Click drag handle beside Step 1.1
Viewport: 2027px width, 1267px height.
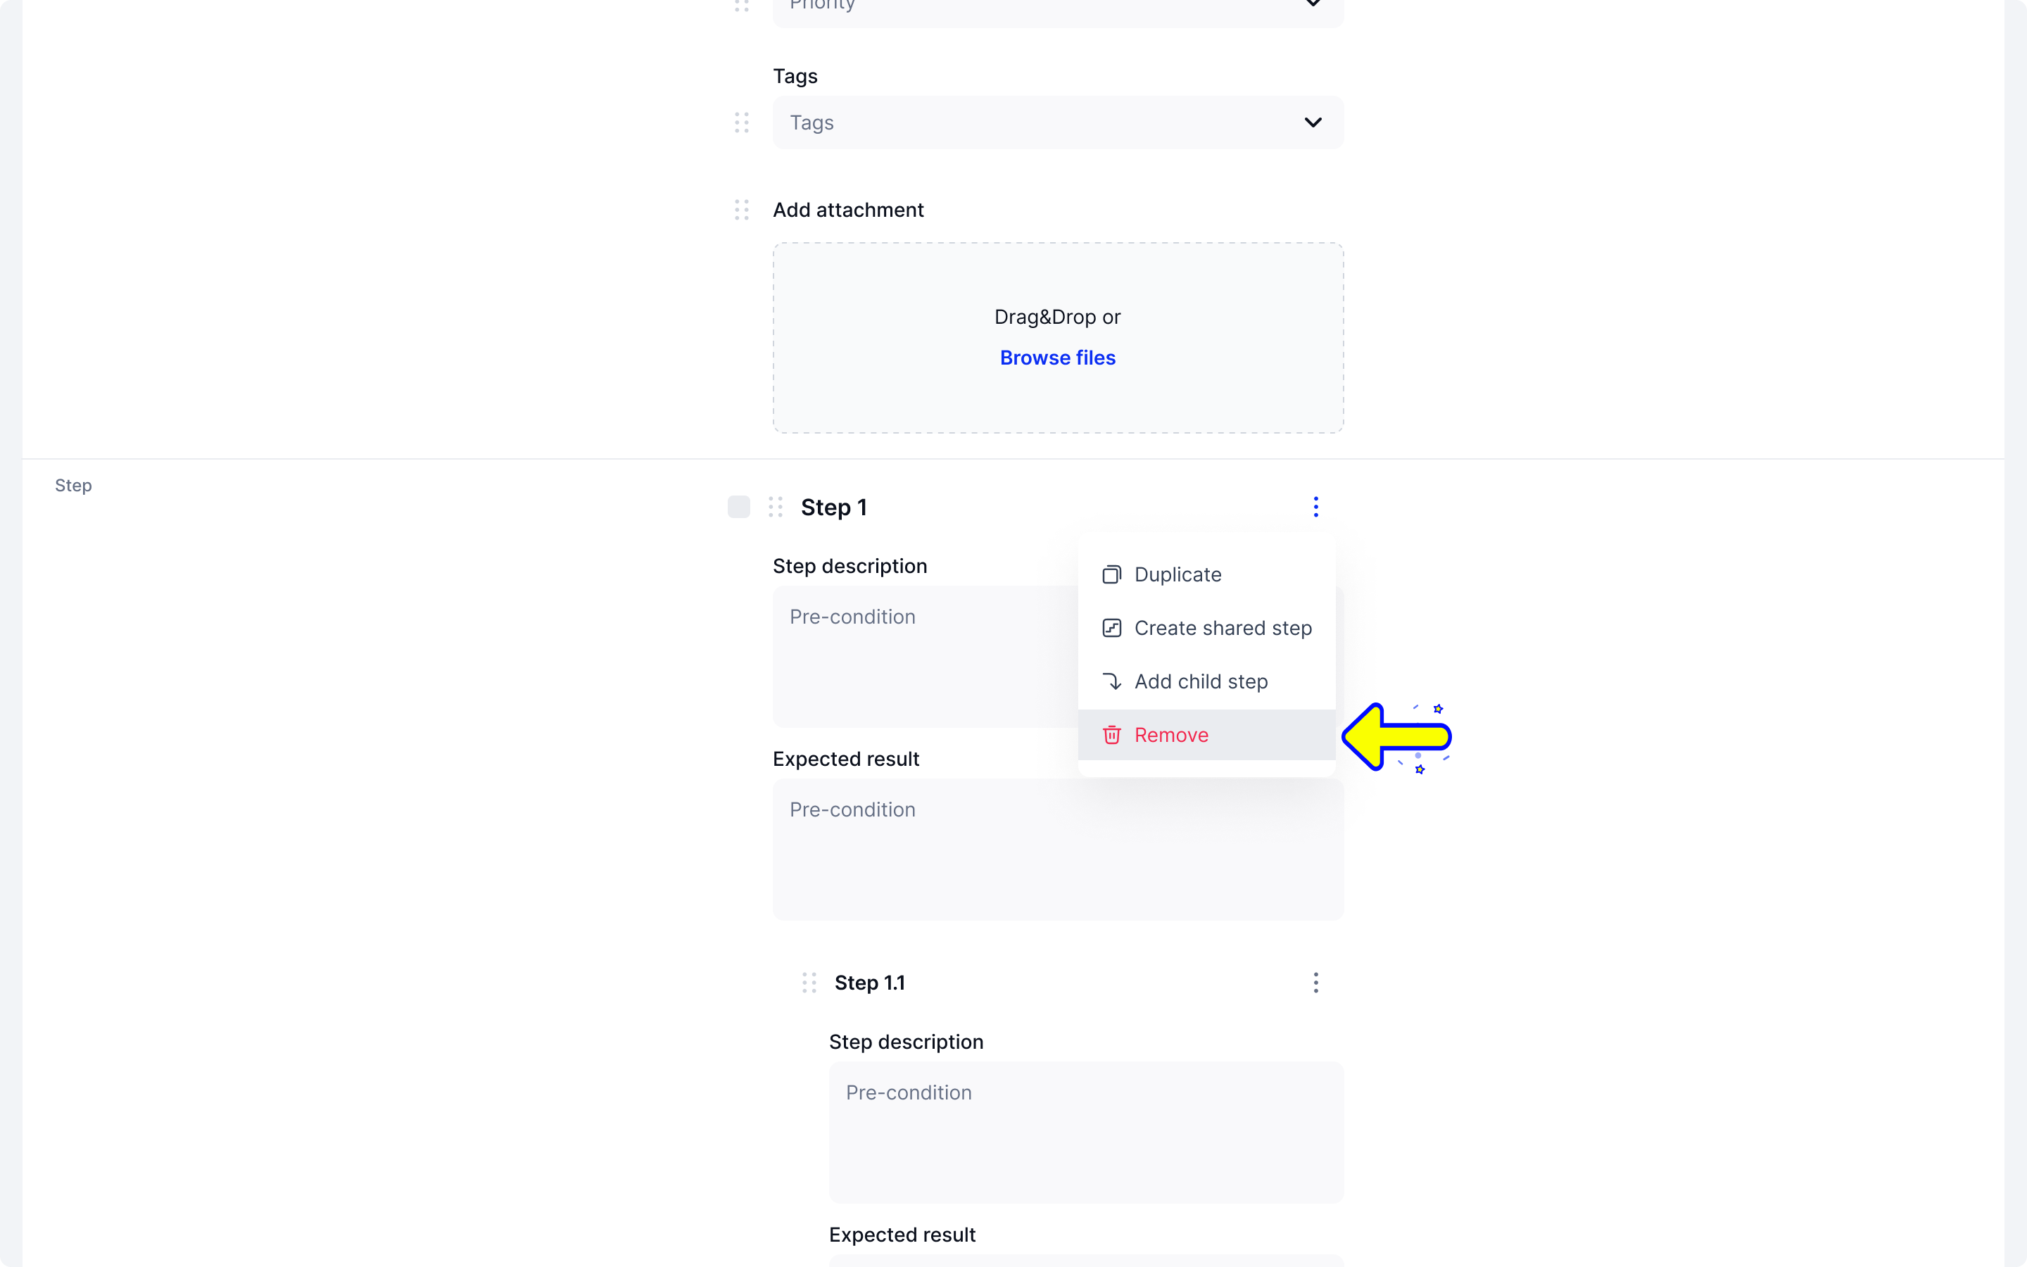tap(809, 982)
